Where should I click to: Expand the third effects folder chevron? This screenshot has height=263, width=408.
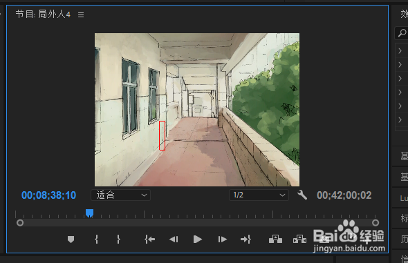click(400, 79)
